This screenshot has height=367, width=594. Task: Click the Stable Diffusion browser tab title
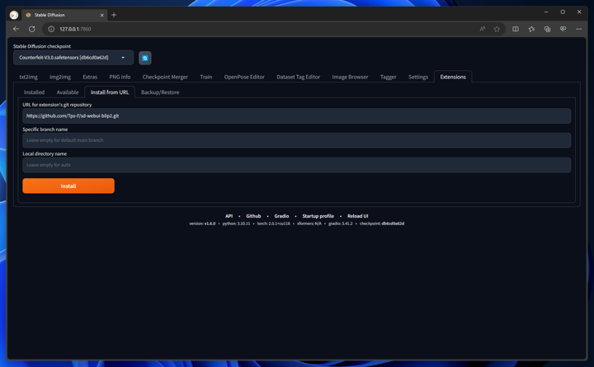coord(49,15)
